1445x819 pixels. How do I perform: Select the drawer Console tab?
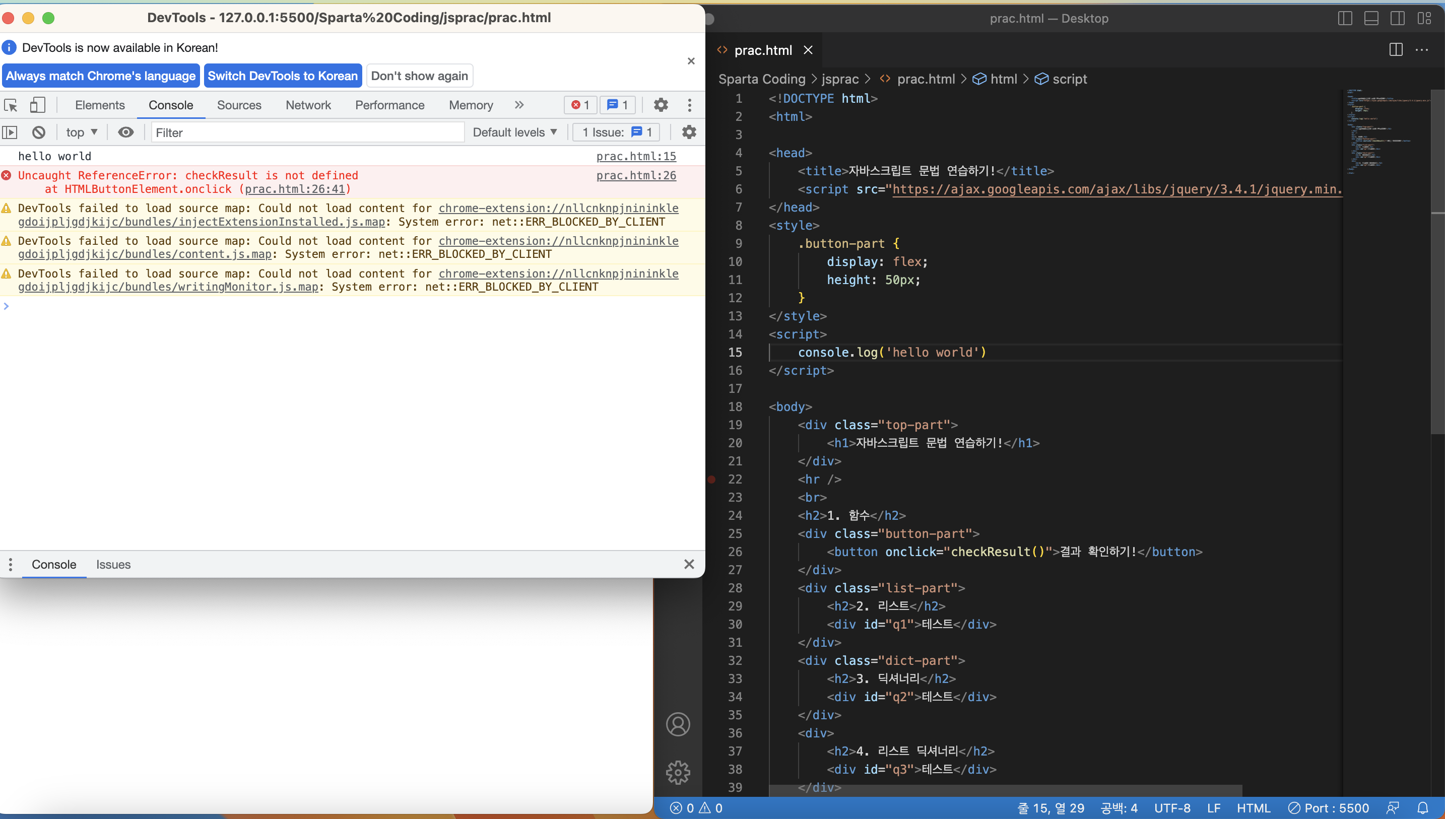coord(54,564)
